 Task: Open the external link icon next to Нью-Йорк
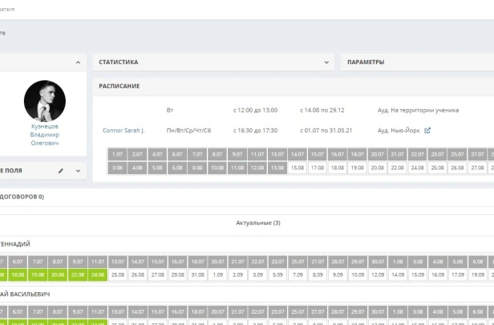click(x=427, y=130)
